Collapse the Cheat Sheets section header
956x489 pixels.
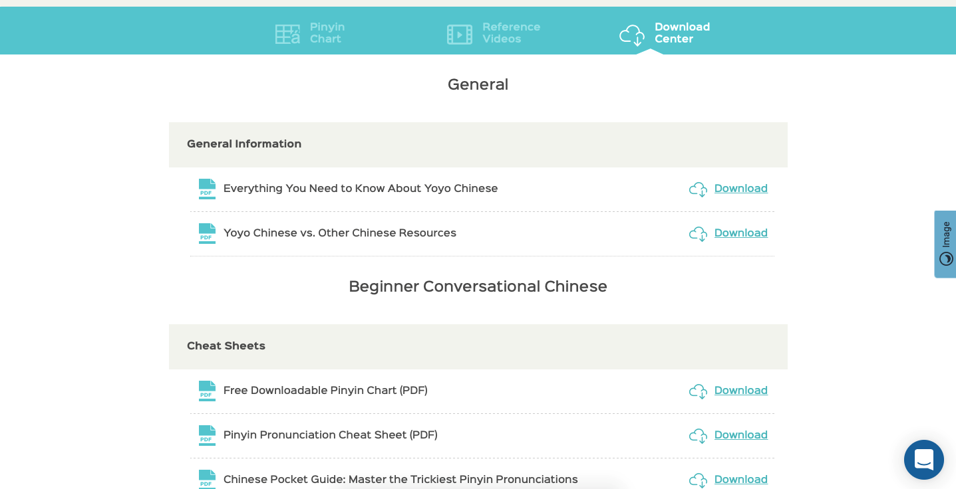(x=478, y=346)
